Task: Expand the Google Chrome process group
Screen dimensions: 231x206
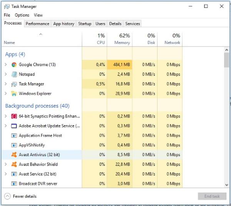Action: pyautogui.click(x=6, y=65)
